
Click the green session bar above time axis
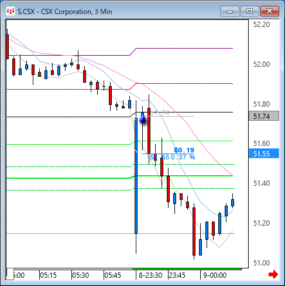[187, 269]
